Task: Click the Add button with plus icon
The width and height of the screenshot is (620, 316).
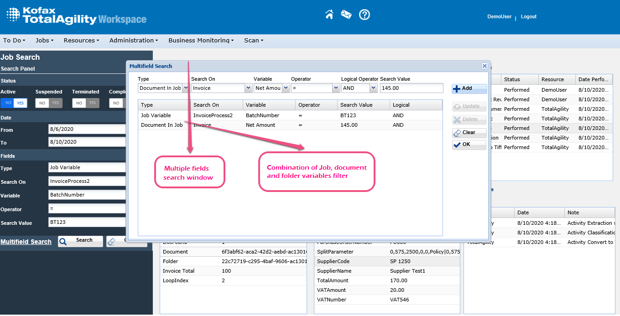Action: click(469, 88)
